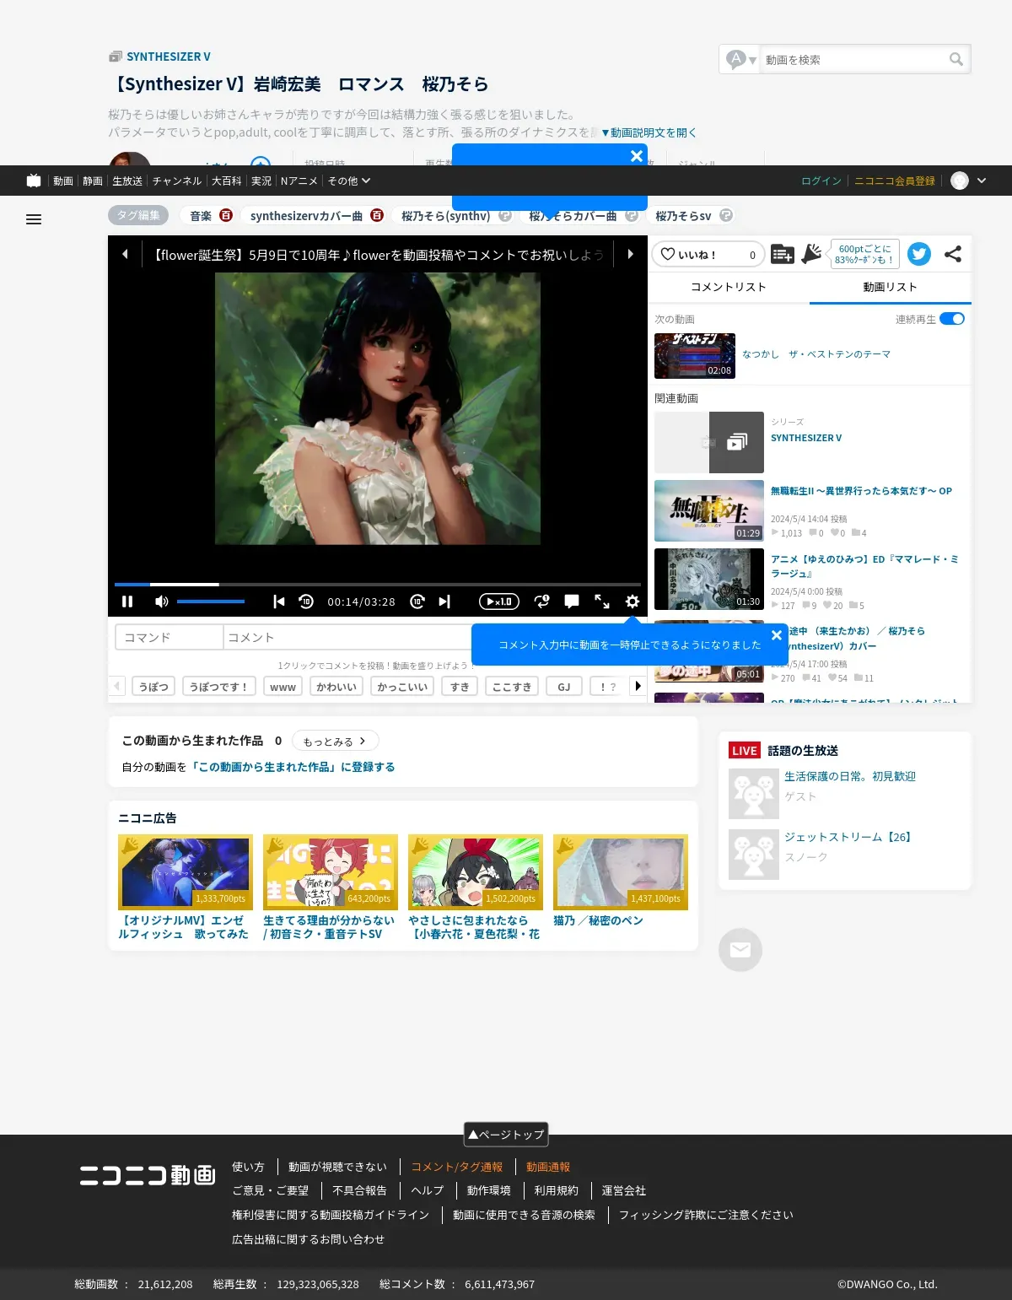Open 大百科 in the top navigation
Viewport: 1012px width, 1300px height.
[227, 181]
